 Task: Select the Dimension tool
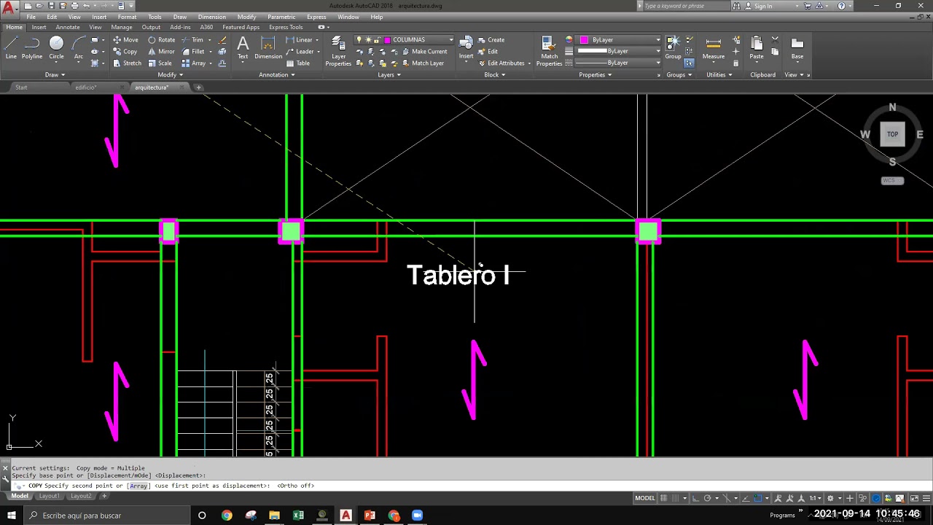[268, 48]
